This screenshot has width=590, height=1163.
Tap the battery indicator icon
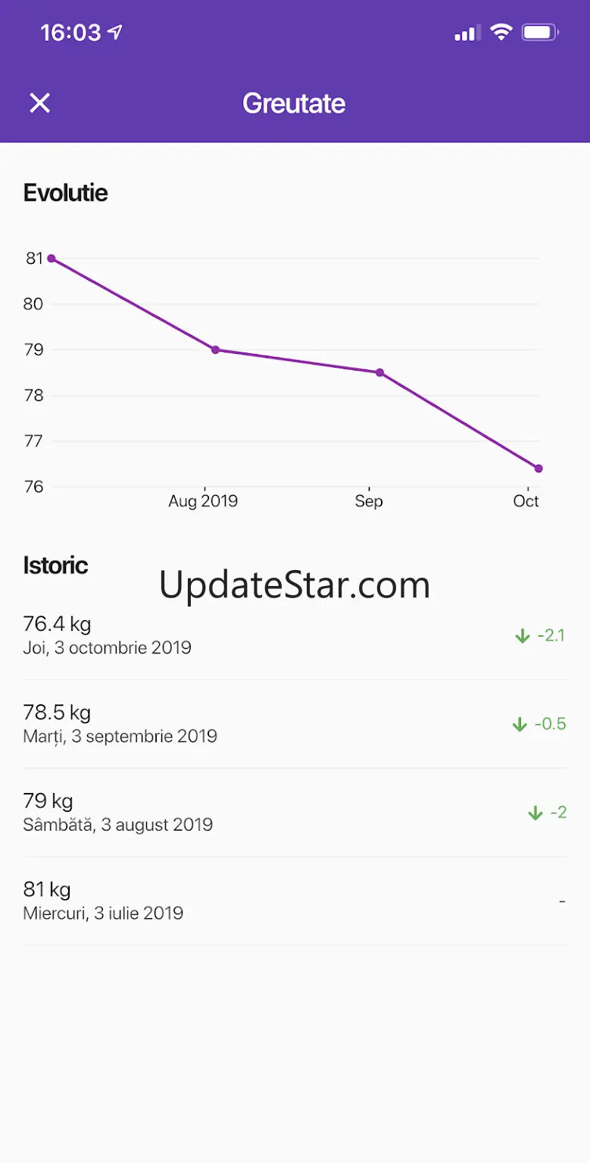[540, 33]
